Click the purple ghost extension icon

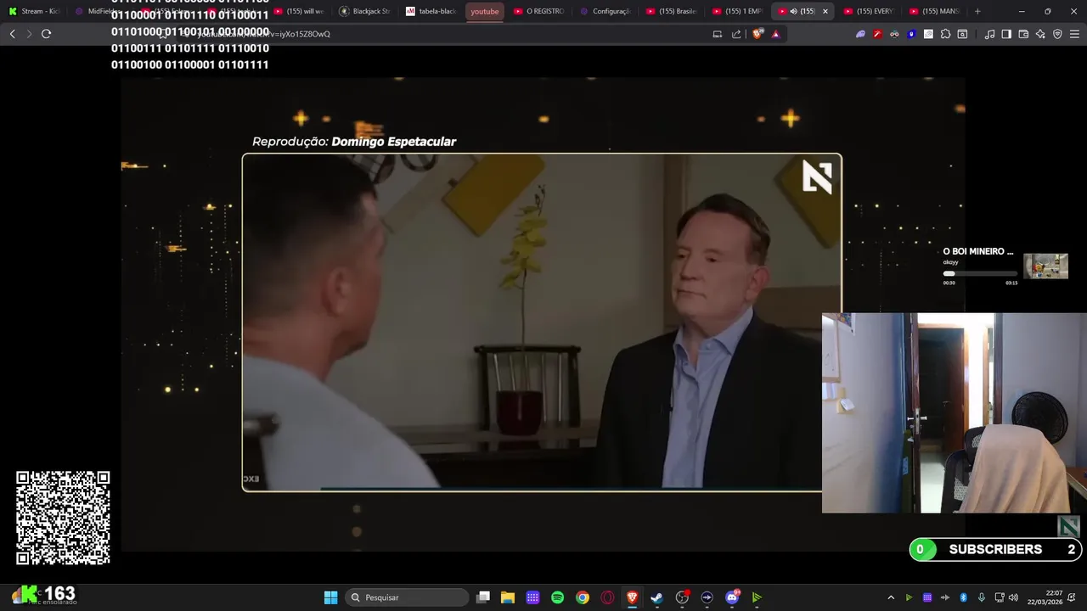pyautogui.click(x=860, y=34)
